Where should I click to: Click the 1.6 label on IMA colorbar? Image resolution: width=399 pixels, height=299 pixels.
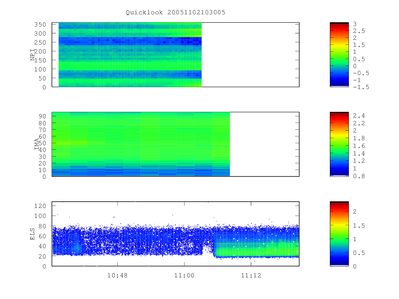359,146
